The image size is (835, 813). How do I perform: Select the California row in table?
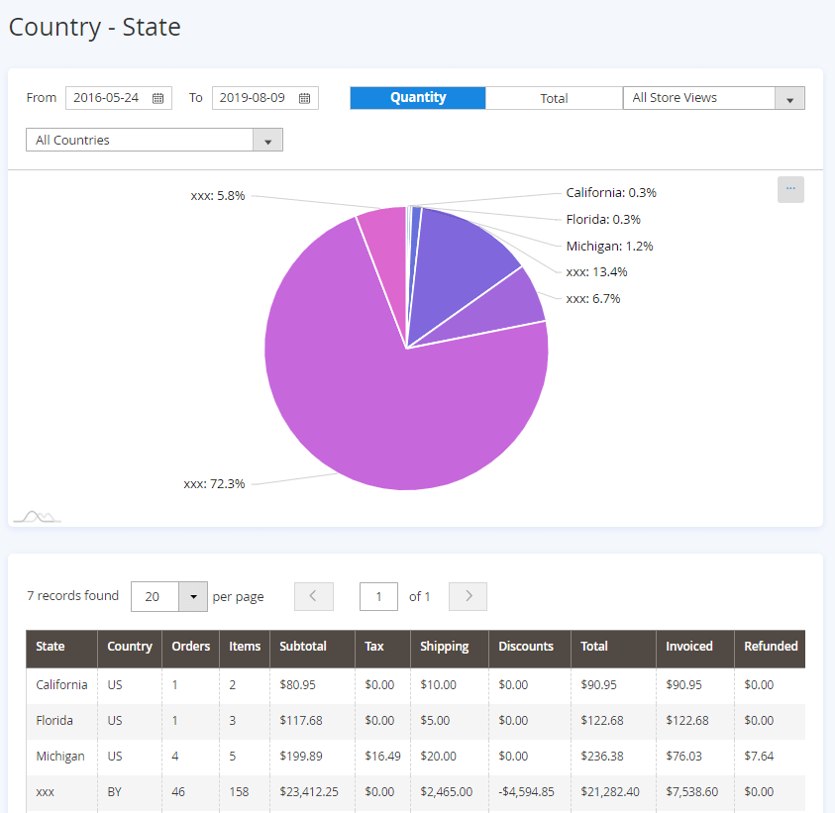(x=61, y=684)
